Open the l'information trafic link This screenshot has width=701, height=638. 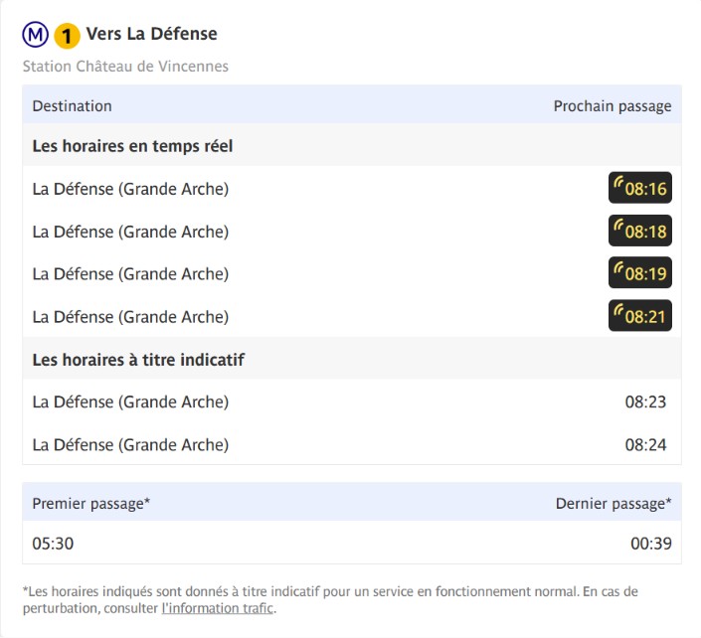click(218, 608)
